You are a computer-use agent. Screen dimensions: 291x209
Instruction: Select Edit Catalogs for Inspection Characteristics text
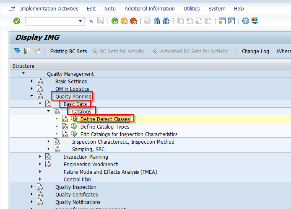point(129,134)
